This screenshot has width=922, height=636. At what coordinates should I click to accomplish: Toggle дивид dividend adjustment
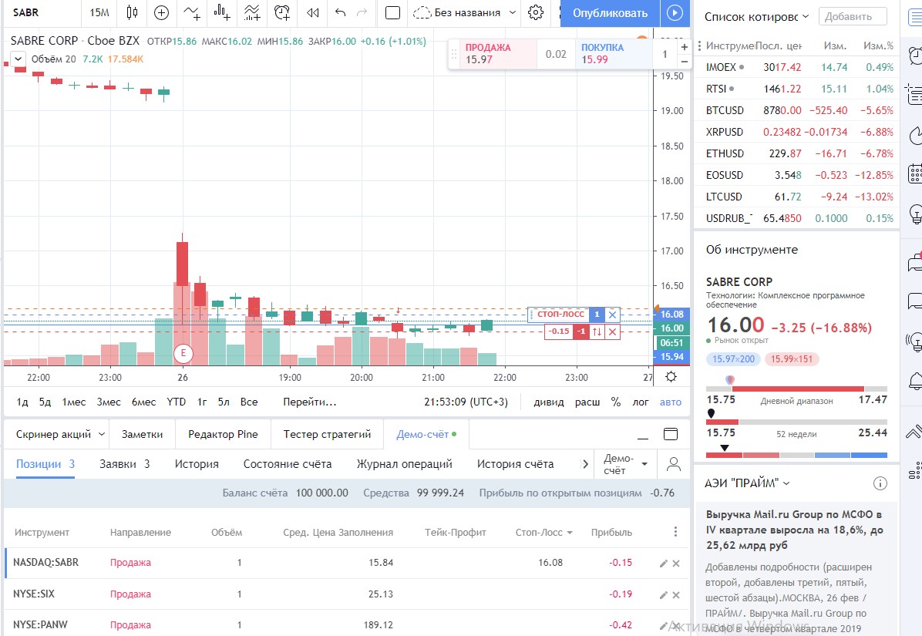point(549,402)
